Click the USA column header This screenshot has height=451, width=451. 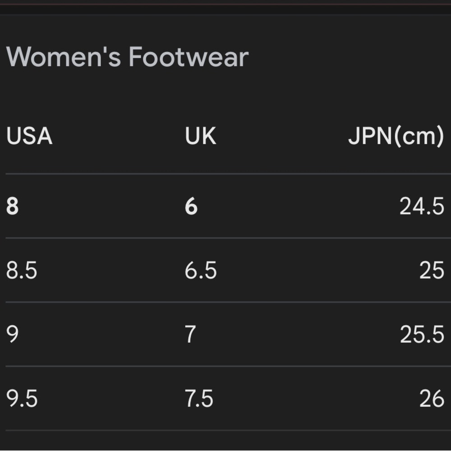coord(29,136)
